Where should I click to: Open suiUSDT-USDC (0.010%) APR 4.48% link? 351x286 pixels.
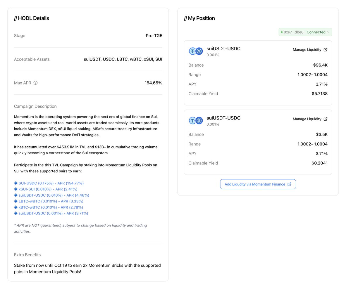(54, 195)
